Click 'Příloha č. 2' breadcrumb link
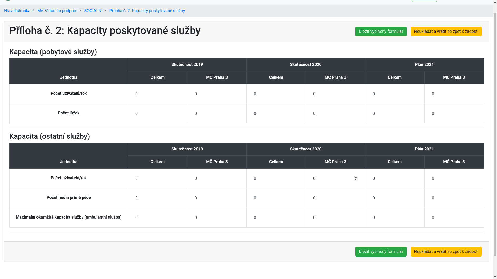Image resolution: width=497 pixels, height=279 pixels. click(x=147, y=11)
